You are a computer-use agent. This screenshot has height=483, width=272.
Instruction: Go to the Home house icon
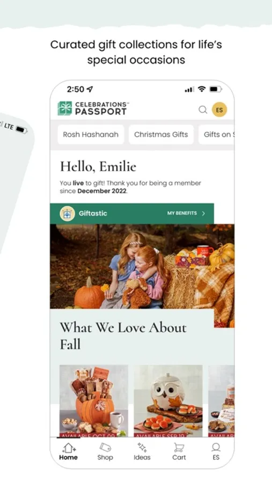pyautogui.click(x=68, y=448)
